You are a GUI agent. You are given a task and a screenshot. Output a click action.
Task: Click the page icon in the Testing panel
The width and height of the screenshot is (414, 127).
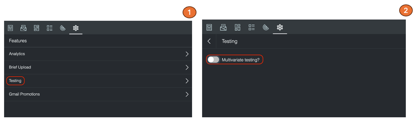click(209, 27)
